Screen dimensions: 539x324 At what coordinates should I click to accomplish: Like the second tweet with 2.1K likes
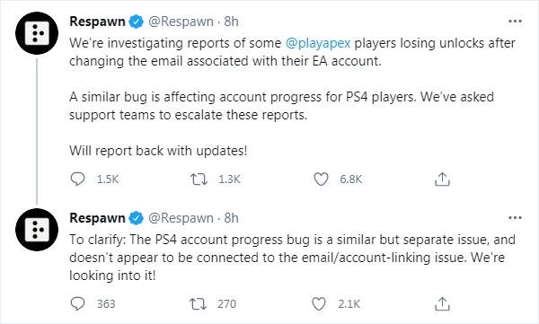319,303
